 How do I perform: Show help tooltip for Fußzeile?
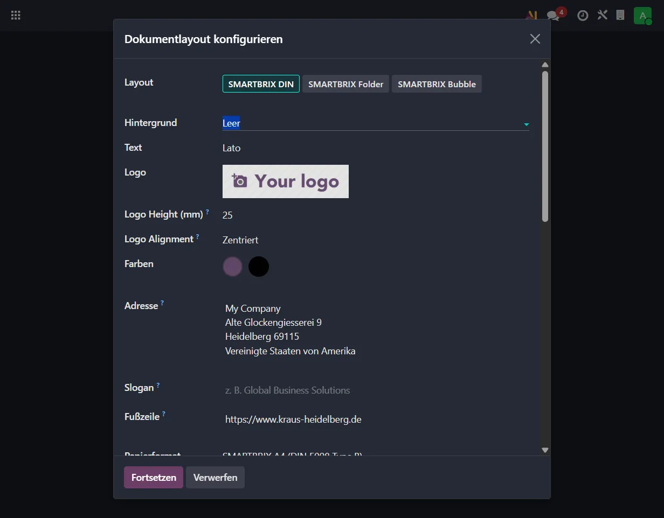tap(163, 415)
